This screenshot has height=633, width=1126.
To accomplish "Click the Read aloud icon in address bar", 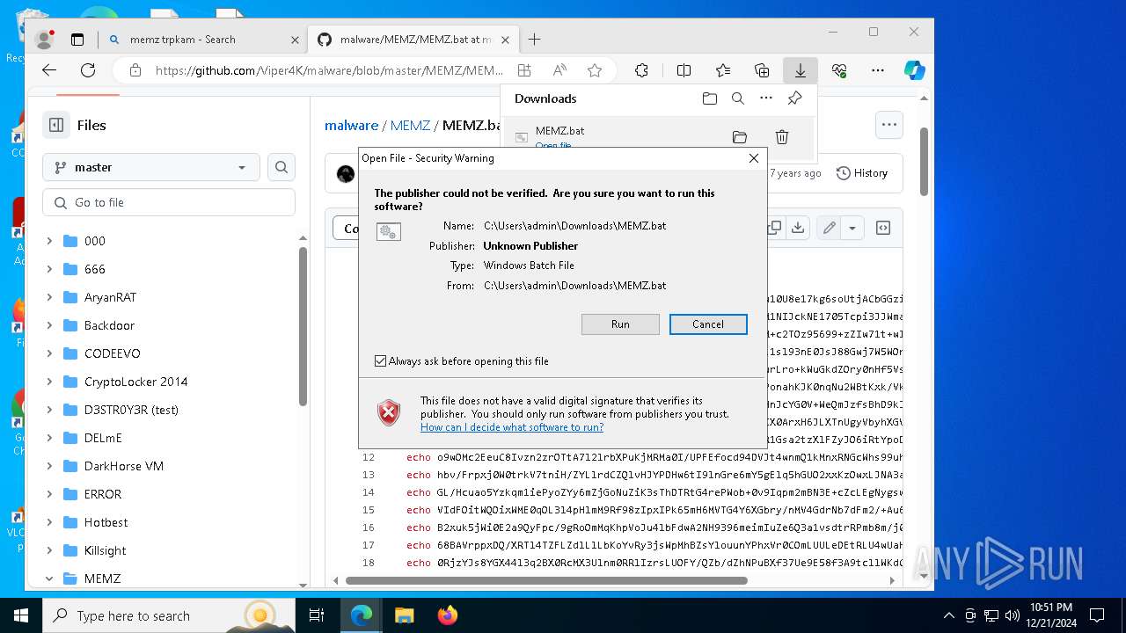I will pos(559,70).
